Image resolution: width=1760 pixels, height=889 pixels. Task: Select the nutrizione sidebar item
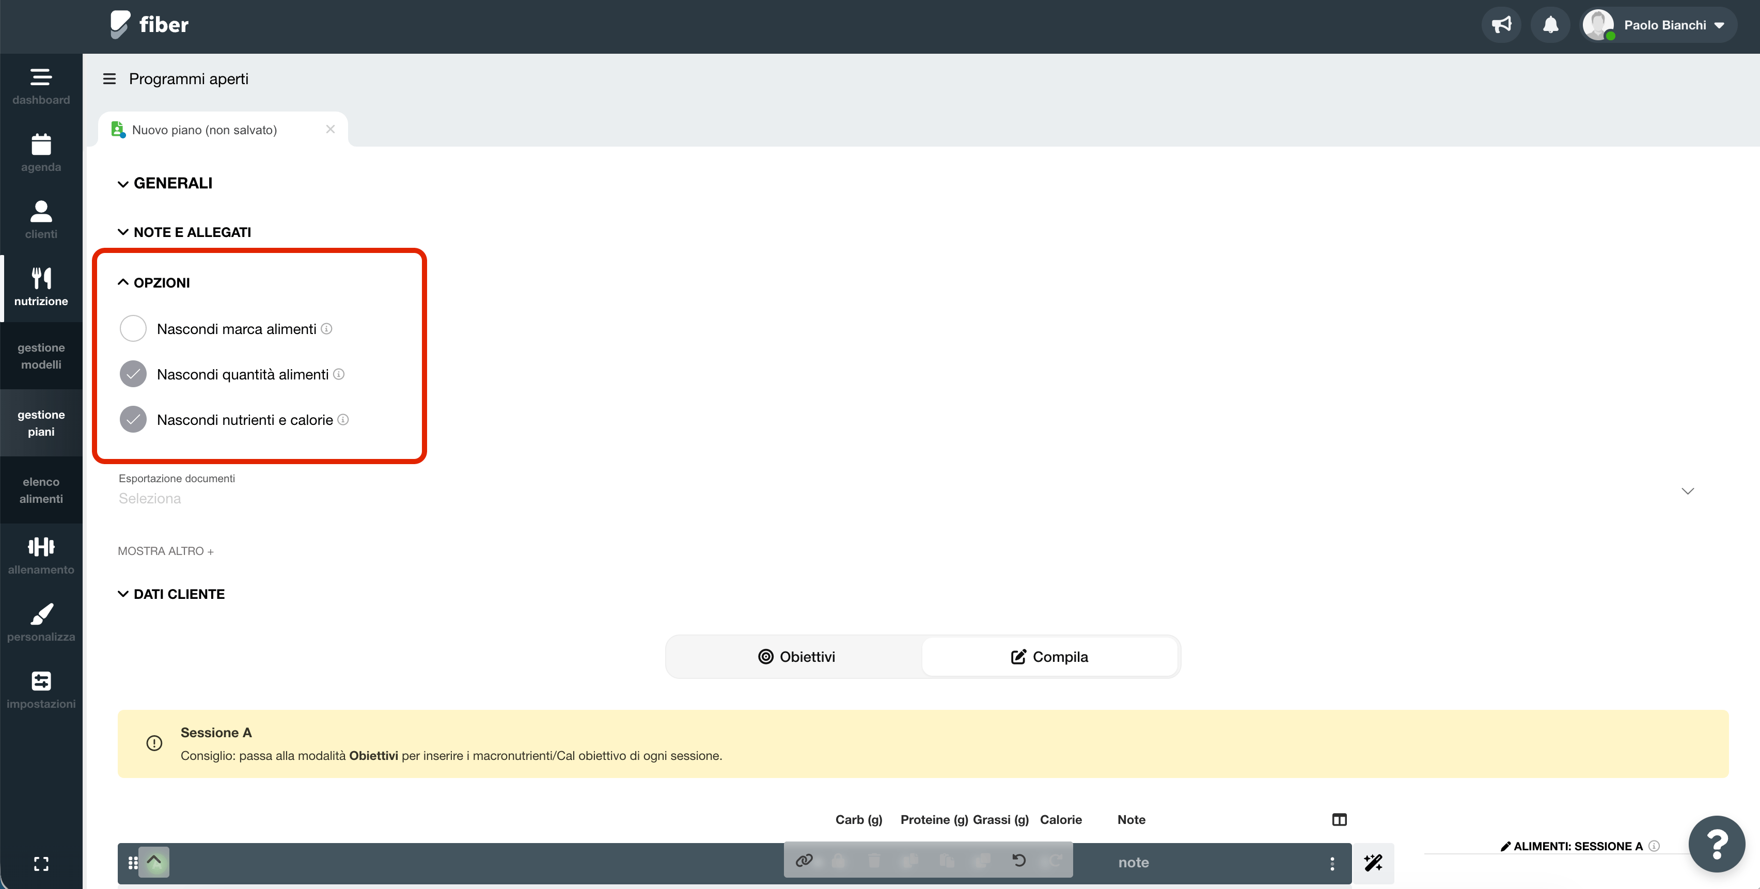[x=41, y=288]
